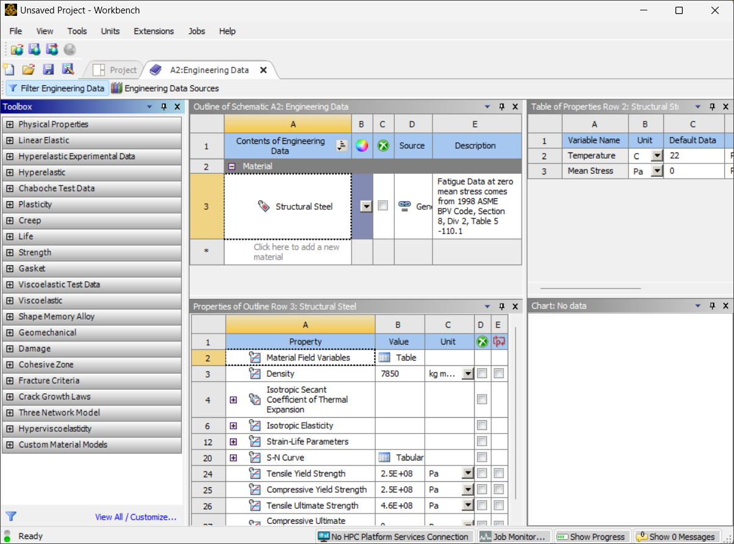The height and width of the screenshot is (544, 734).
Task: Toggle Filter Engineering Data button
Action: 56,88
